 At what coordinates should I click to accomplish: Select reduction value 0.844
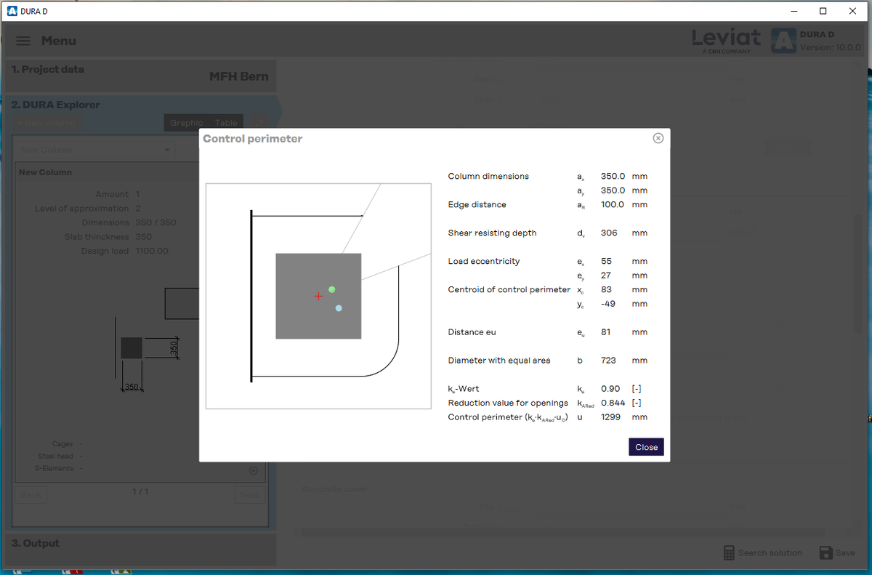(x=613, y=403)
